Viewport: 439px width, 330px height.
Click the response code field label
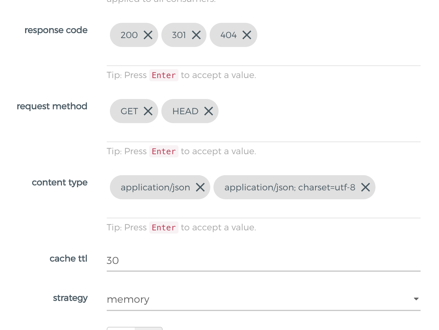click(56, 30)
